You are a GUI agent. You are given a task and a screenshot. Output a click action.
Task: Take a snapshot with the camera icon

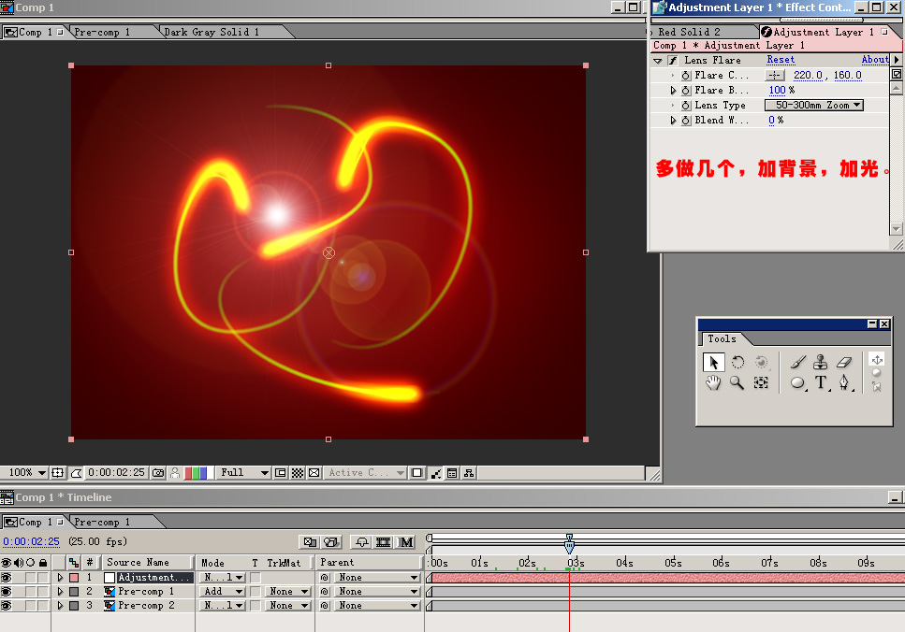tap(157, 473)
